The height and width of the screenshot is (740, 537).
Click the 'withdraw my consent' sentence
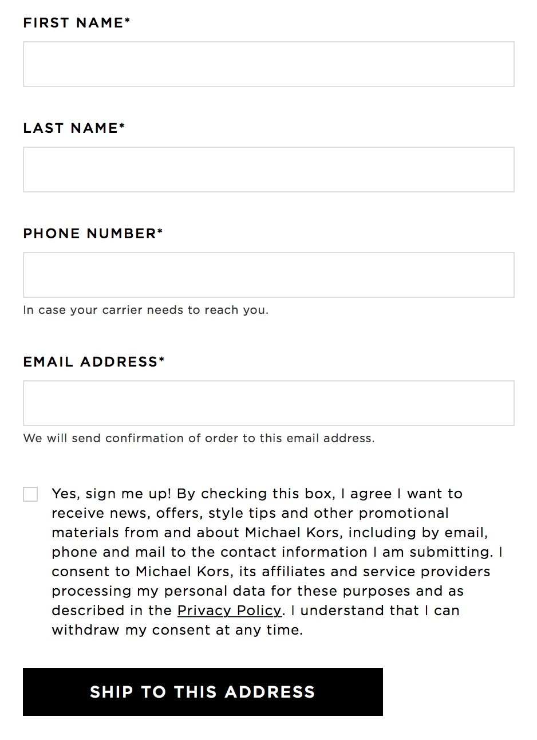tap(177, 630)
